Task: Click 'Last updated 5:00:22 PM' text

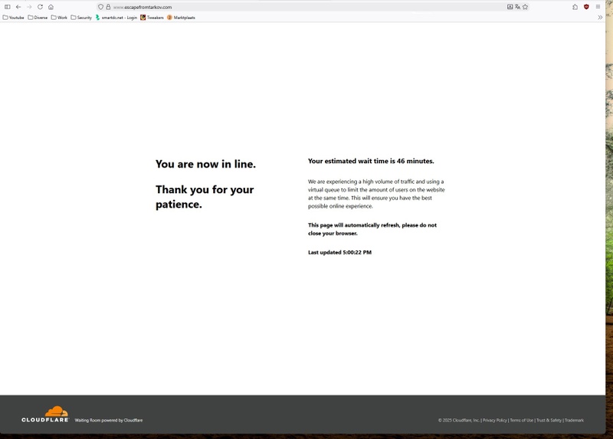Action: click(x=339, y=253)
